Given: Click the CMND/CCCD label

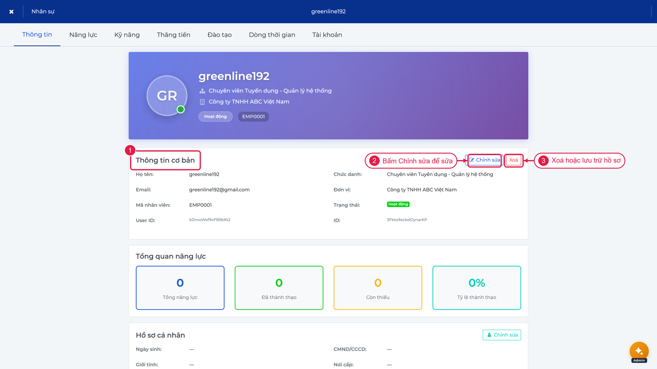Looking at the screenshot, I should [x=350, y=349].
